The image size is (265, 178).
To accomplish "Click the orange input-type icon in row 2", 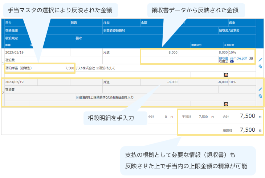I will click(x=226, y=104).
